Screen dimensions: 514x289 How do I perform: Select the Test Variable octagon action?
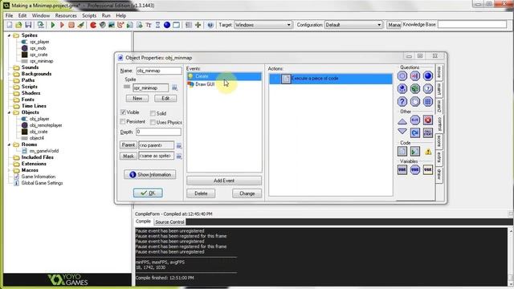[x=415, y=169]
